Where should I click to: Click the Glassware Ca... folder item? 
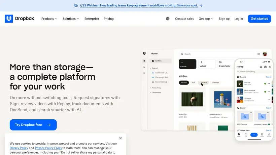point(160,73)
